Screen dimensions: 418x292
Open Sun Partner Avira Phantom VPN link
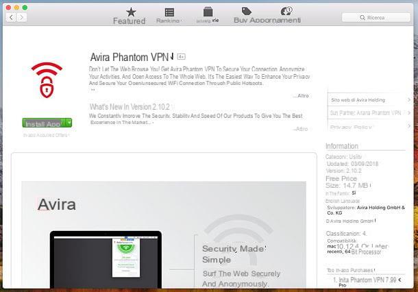pos(365,113)
